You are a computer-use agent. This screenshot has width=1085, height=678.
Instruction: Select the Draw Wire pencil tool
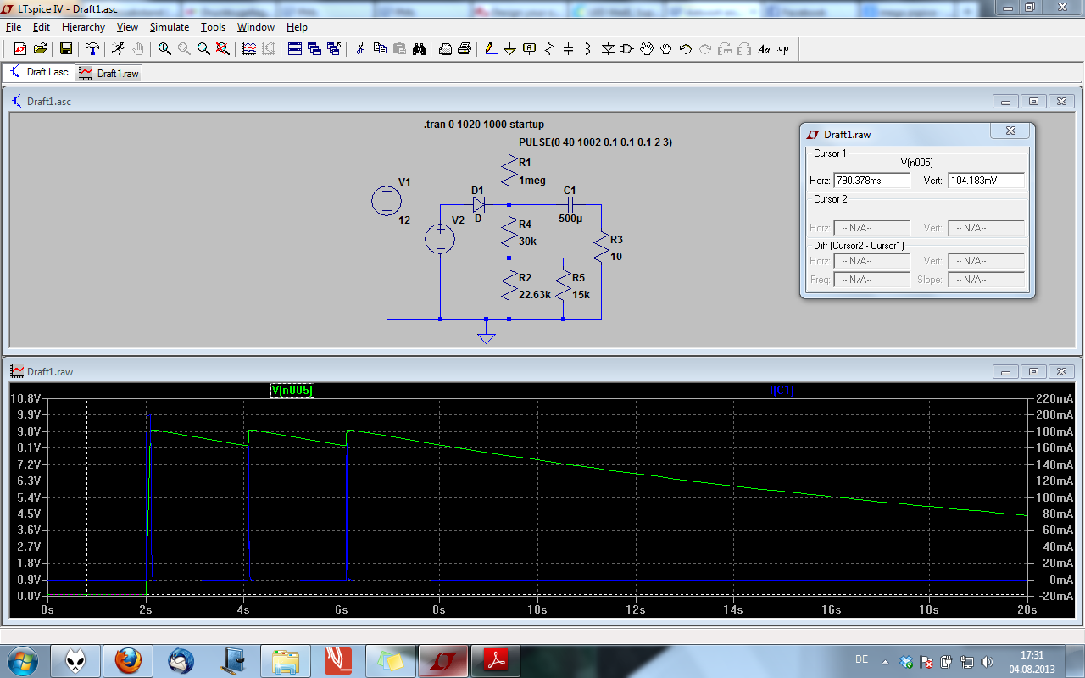[491, 49]
